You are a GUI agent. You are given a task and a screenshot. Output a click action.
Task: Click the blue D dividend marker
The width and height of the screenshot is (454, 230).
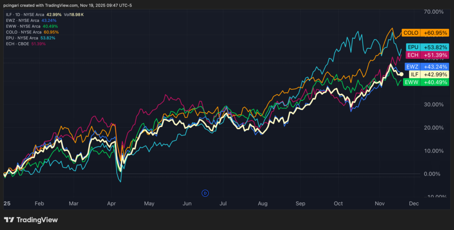click(x=205, y=193)
